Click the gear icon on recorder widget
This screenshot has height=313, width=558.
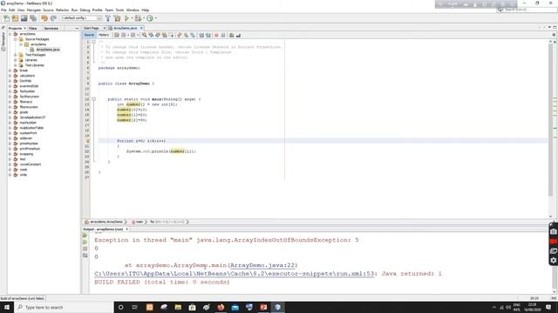[554, 260]
